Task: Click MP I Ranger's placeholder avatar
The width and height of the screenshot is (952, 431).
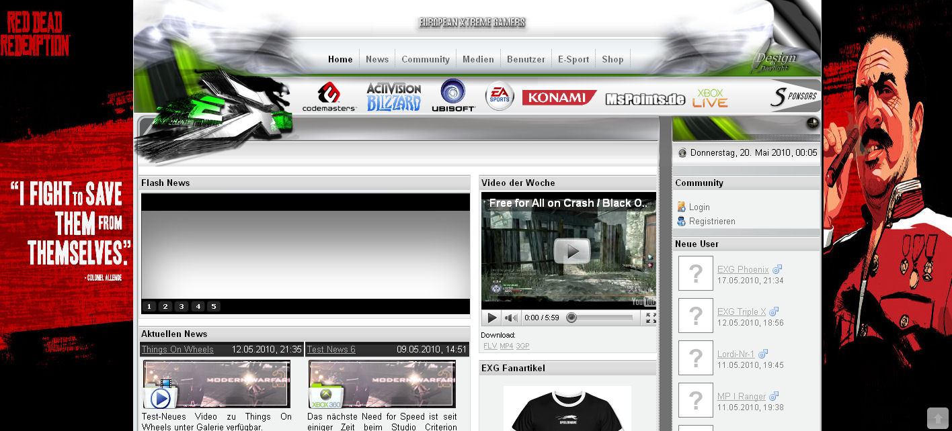Action: (x=696, y=400)
